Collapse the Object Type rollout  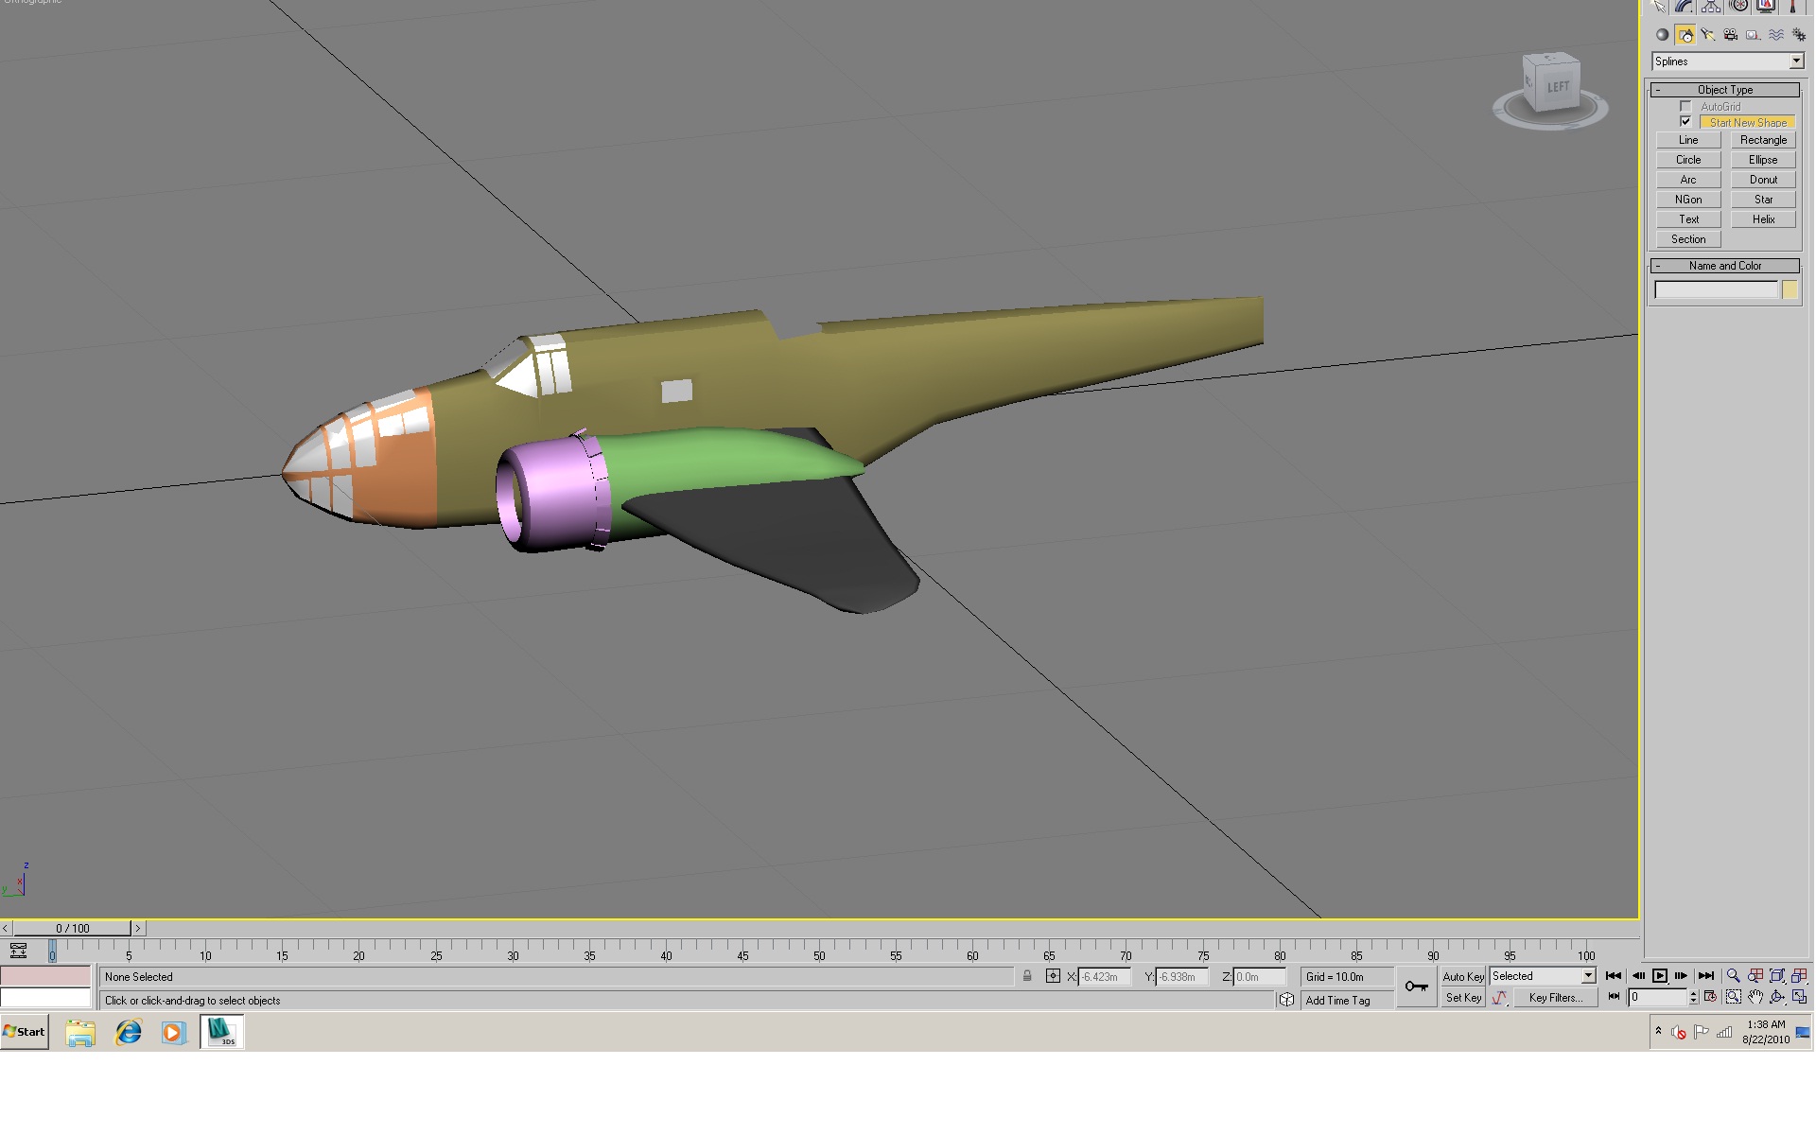coord(1725,90)
